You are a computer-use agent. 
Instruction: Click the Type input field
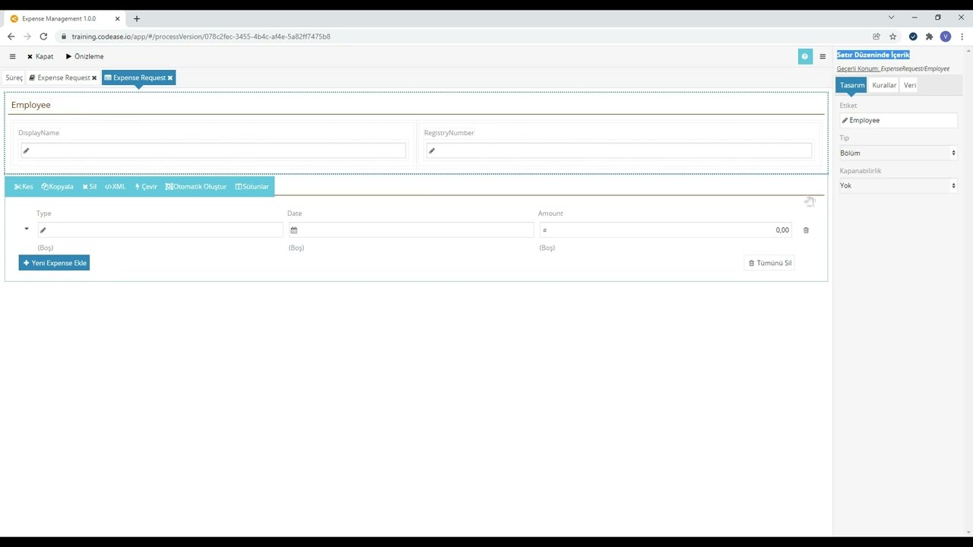tap(160, 230)
